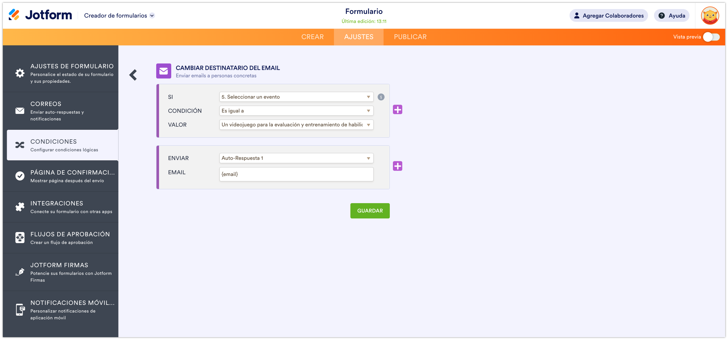Switch to the PUBLICAR tab
The image size is (728, 340).
(x=410, y=37)
